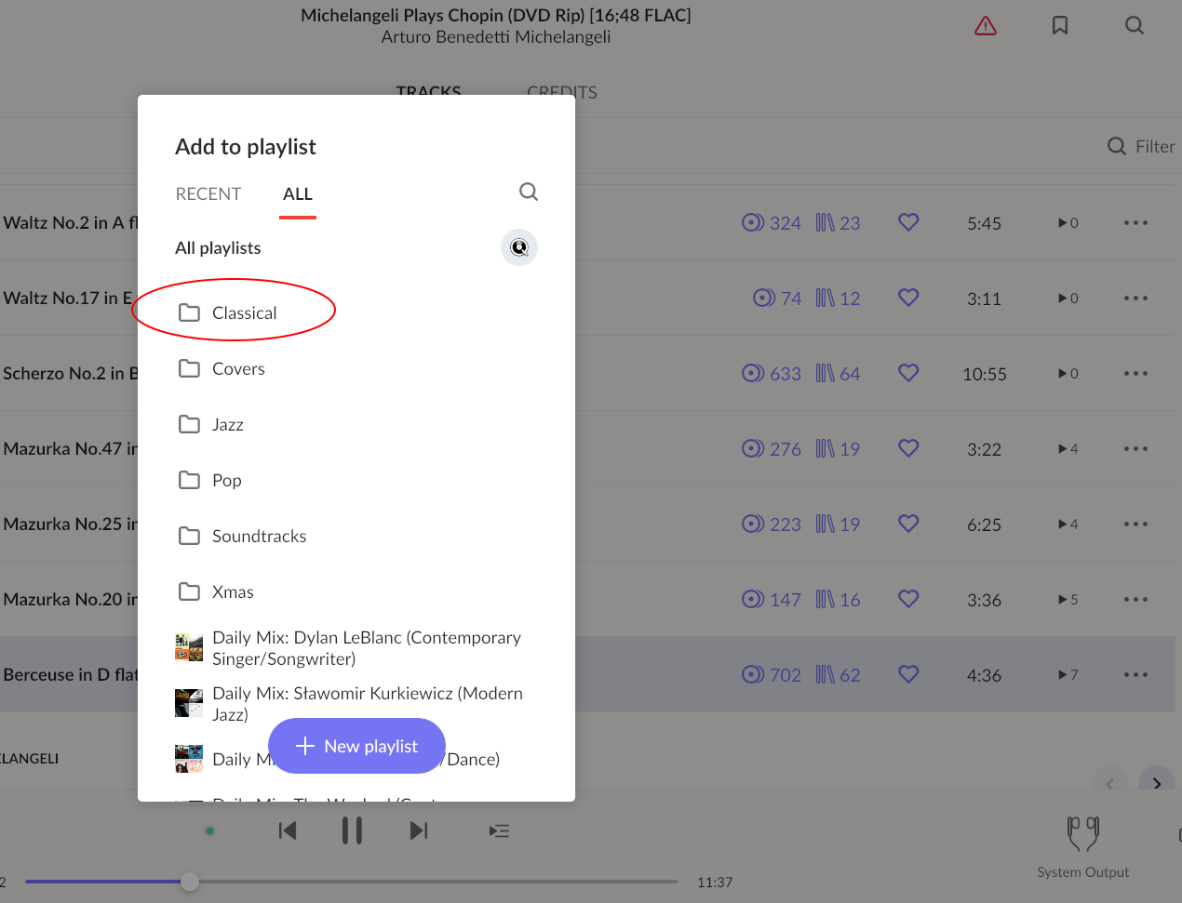Search playlists in Add to playlist dialog
The width and height of the screenshot is (1182, 903).
529,192
